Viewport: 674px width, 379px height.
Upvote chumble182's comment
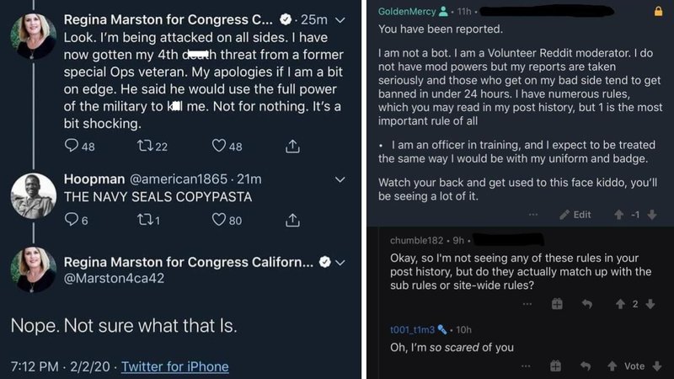(619, 303)
